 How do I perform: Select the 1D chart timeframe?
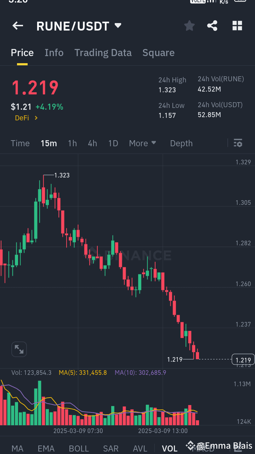point(113,143)
